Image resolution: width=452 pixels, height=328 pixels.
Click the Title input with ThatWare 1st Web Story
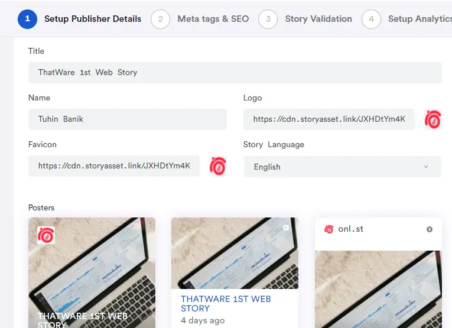[x=235, y=73]
